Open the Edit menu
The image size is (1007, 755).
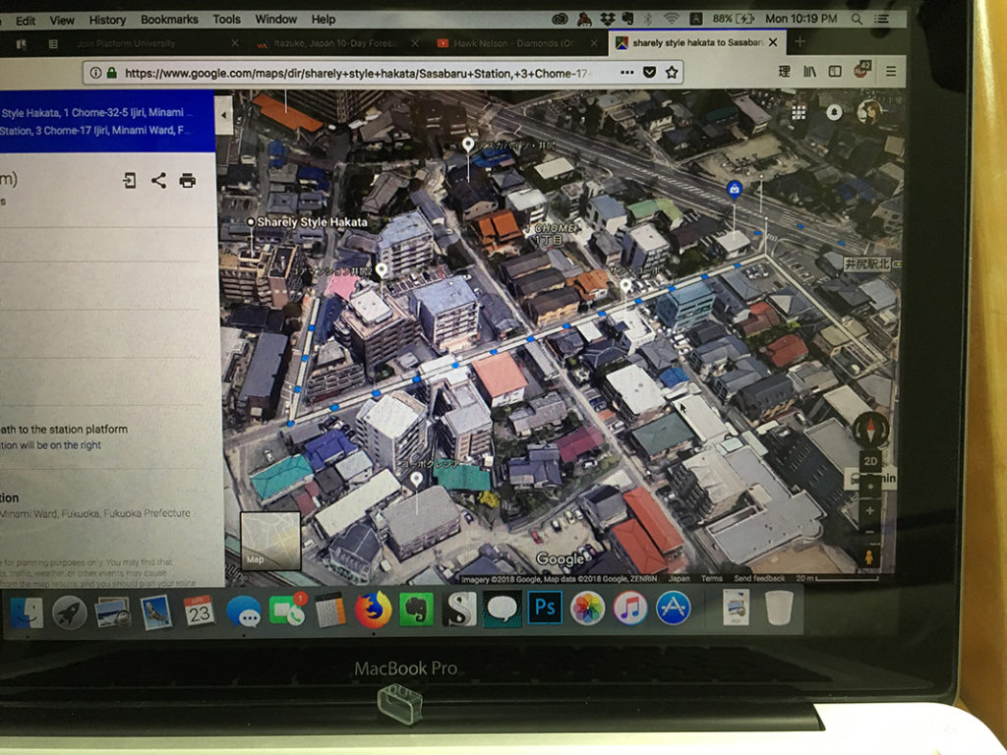[x=25, y=21]
